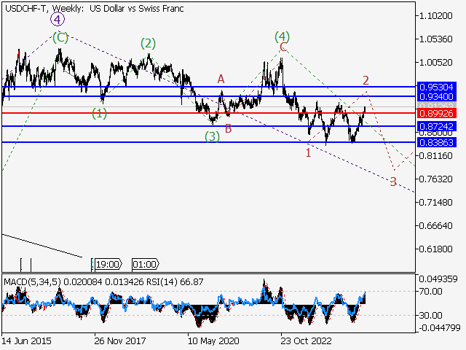The height and width of the screenshot is (350, 466).
Task: Select the green (2) wave label
Action: coord(148,44)
